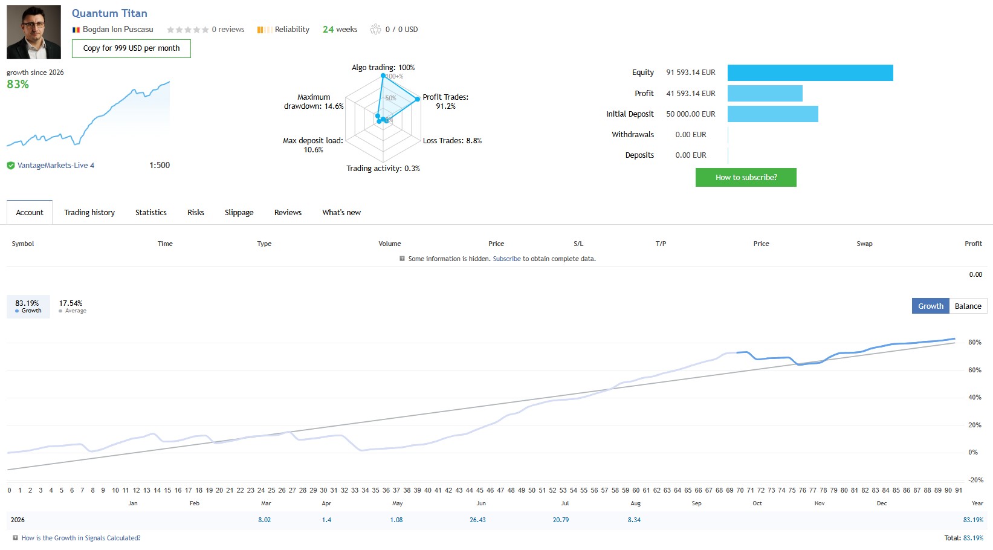Sort table by the Symbol column header
The height and width of the screenshot is (550, 993).
(x=23, y=244)
